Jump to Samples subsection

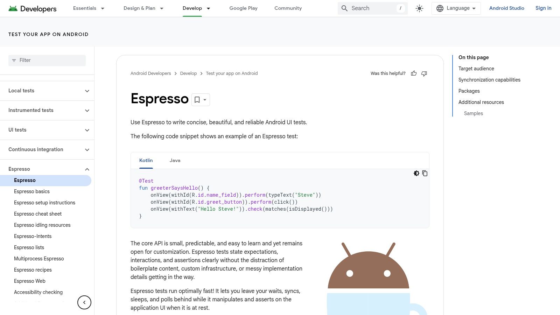[x=474, y=113]
